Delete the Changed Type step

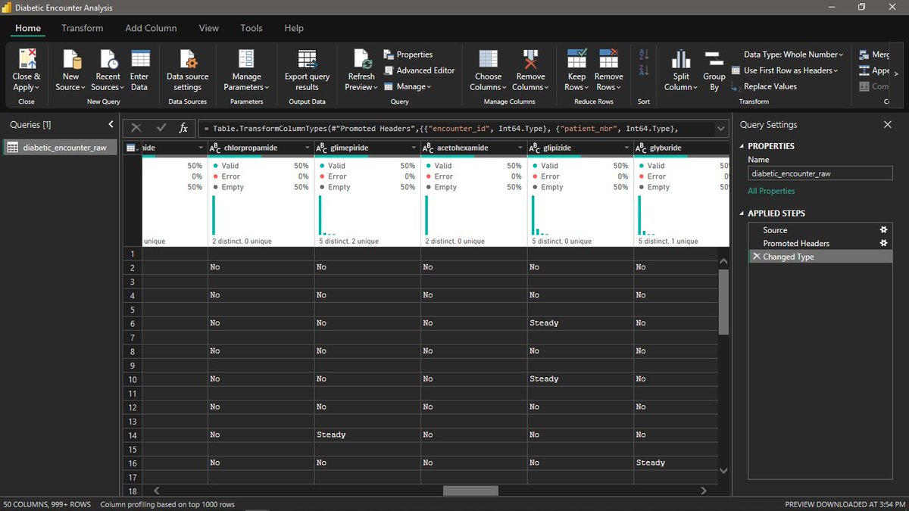click(756, 257)
